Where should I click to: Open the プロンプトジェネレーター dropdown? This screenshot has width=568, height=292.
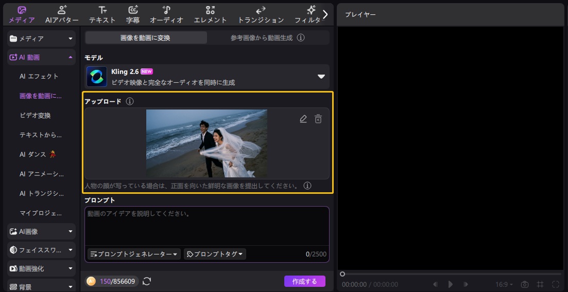[134, 254]
